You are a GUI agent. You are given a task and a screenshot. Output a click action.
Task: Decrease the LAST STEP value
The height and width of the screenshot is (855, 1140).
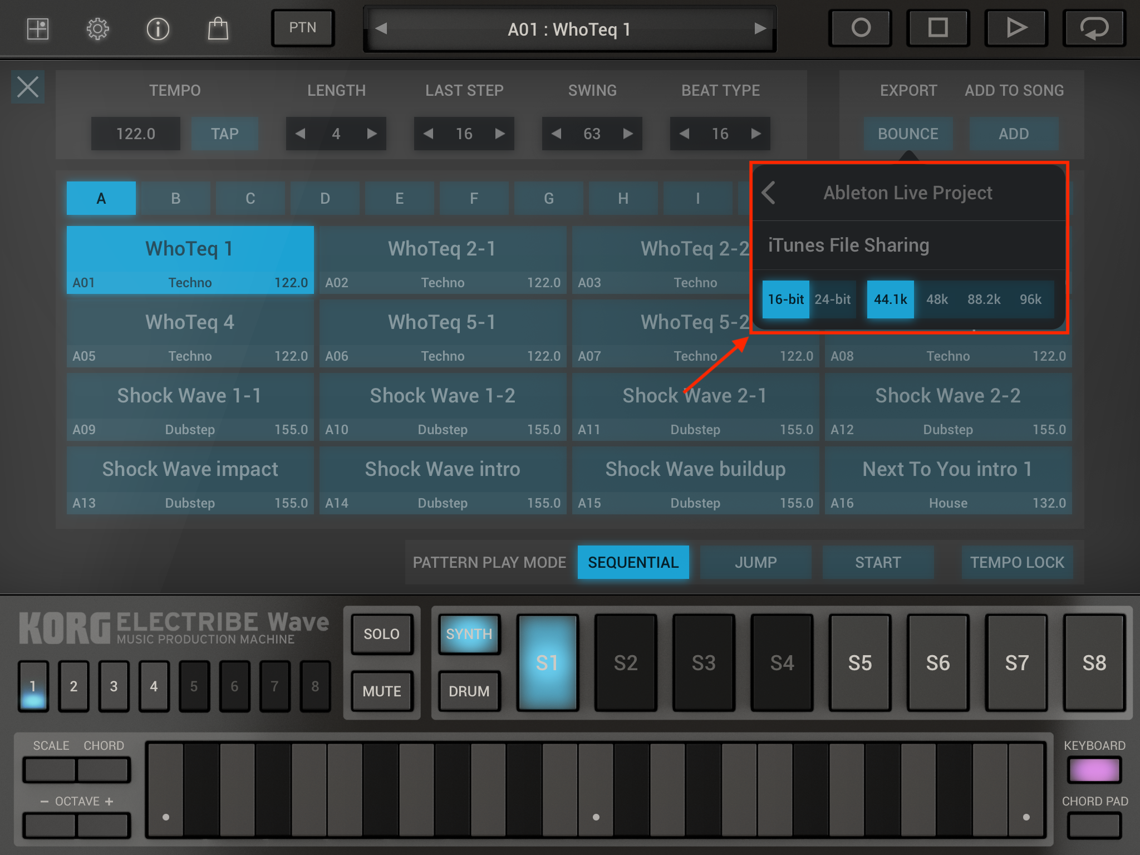point(428,134)
